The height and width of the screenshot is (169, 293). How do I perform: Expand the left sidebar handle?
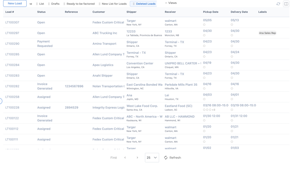(x=1, y=101)
